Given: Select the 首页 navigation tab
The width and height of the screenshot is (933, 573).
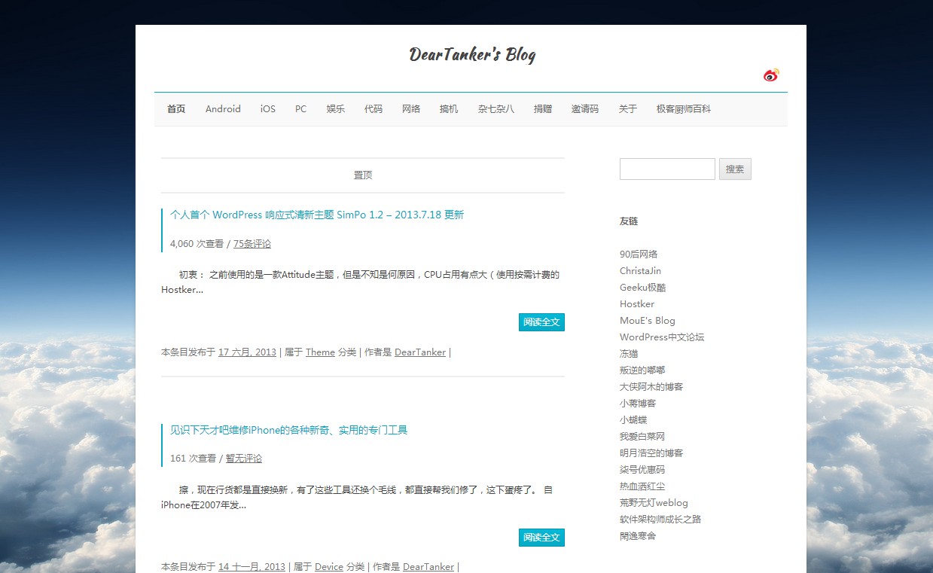Looking at the screenshot, I should (x=176, y=109).
